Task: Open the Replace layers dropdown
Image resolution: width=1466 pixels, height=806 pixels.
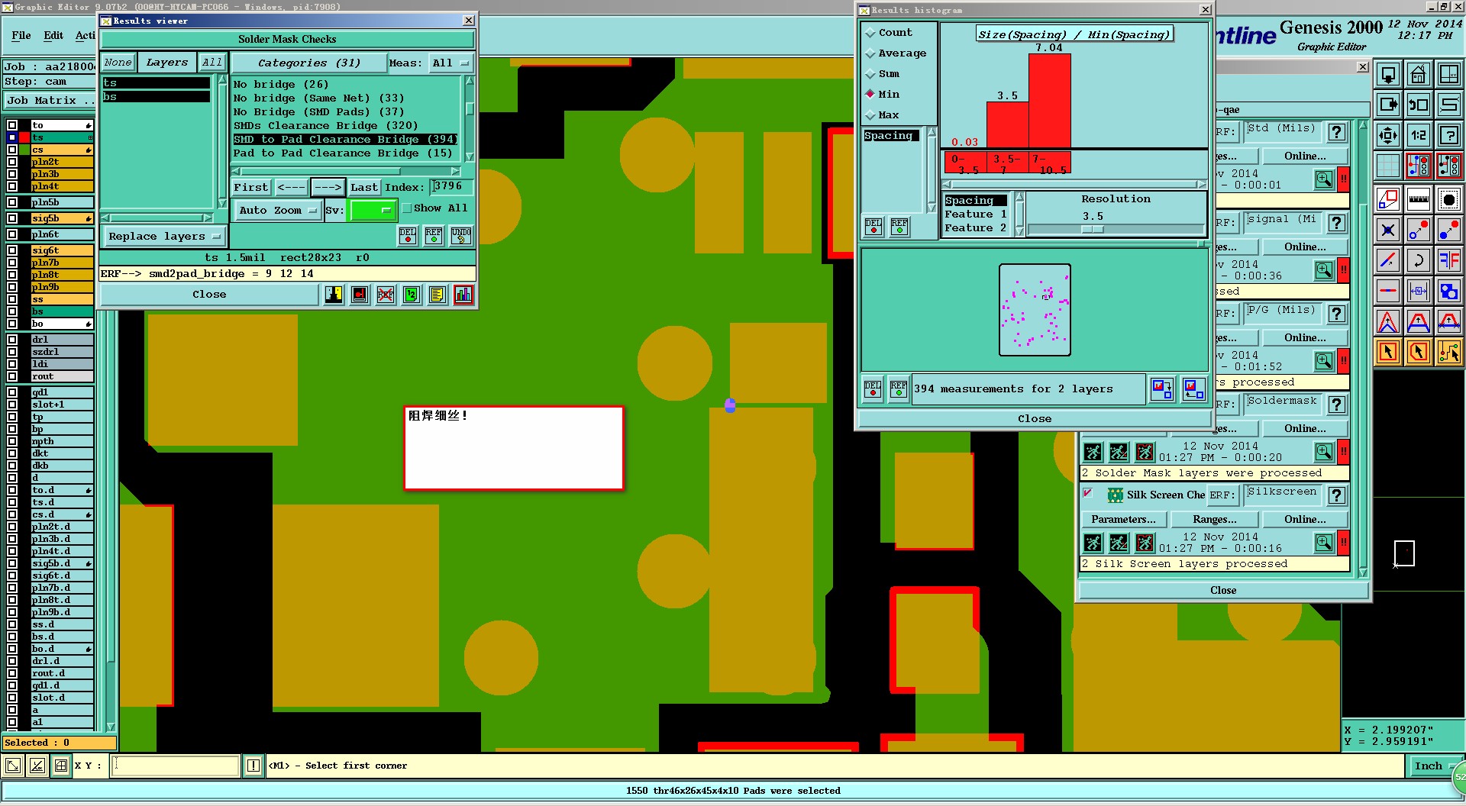Action: (163, 236)
